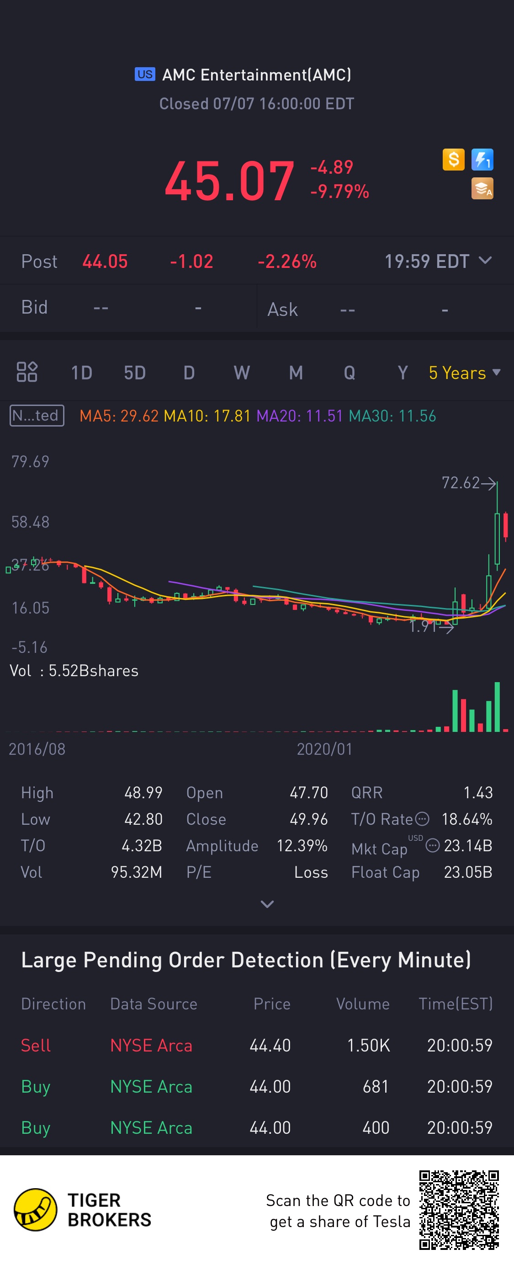Select the Q quarterly chart tab
This screenshot has width=514, height=1265.
coord(349,373)
